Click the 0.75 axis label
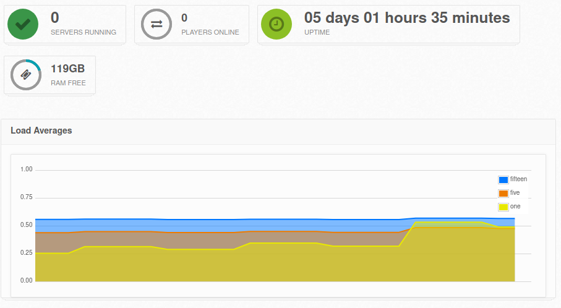 click(26, 197)
